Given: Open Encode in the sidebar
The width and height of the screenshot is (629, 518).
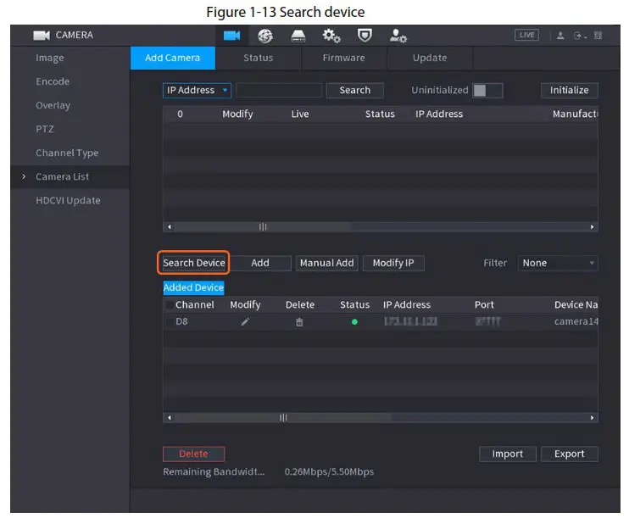Looking at the screenshot, I should point(53,82).
